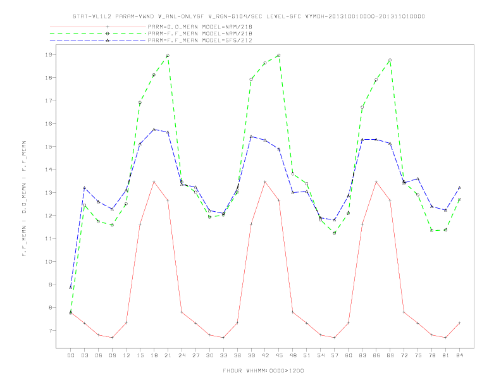Click green NAM circle marker at hour 21 peak
This screenshot has height=387, width=501.
pyautogui.click(x=168, y=56)
